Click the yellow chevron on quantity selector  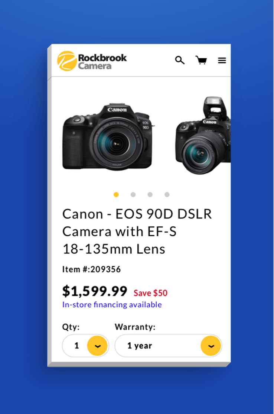tap(97, 346)
